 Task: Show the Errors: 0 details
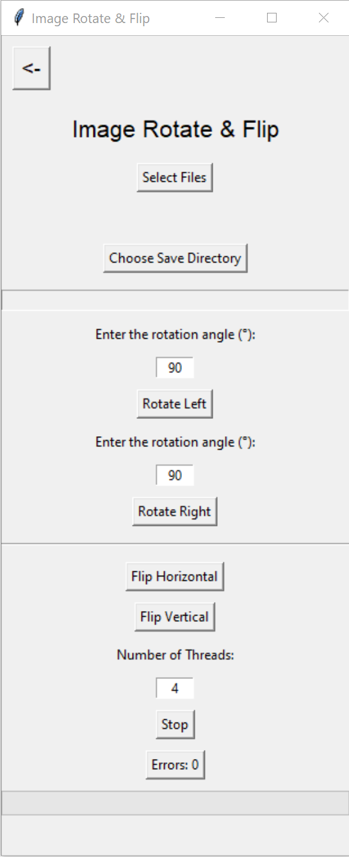(175, 765)
